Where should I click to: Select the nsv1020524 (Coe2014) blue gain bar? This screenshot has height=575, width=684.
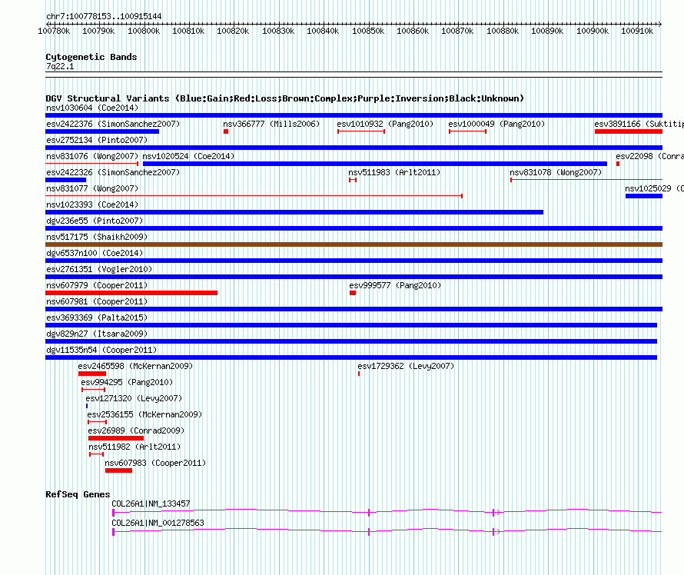(374, 164)
